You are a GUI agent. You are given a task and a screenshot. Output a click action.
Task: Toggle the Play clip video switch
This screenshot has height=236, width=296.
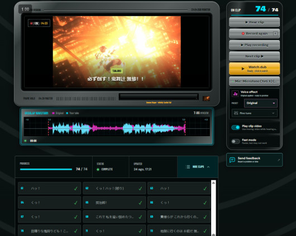235,128
